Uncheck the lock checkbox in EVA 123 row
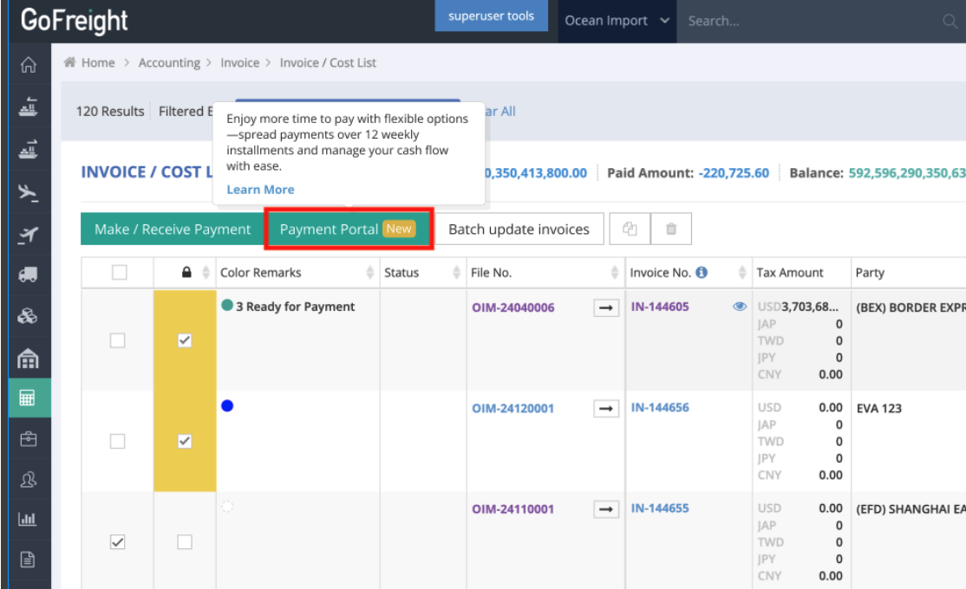 click(x=185, y=441)
